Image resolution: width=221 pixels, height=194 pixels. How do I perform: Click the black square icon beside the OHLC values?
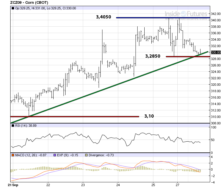tap(12, 8)
